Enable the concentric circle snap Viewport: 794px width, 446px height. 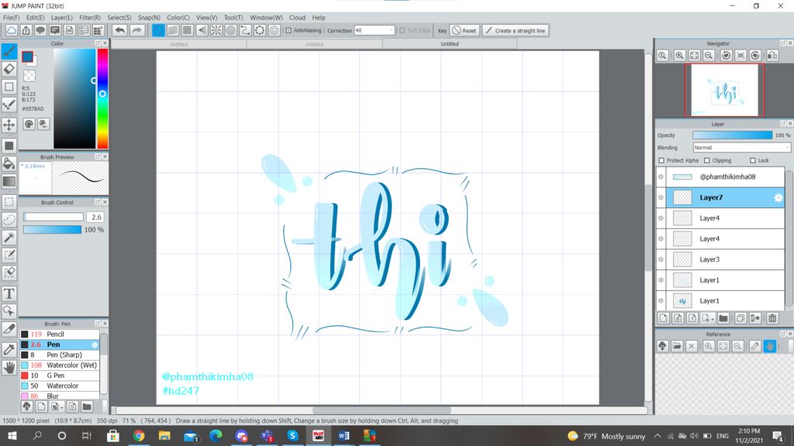[231, 30]
